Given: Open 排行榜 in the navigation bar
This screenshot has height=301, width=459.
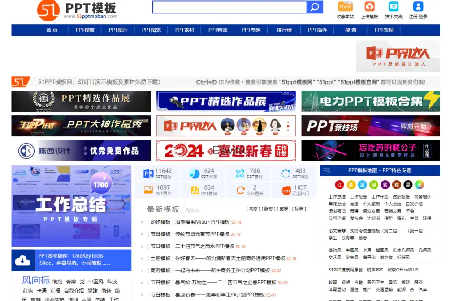Looking at the screenshot, I should coord(284,30).
